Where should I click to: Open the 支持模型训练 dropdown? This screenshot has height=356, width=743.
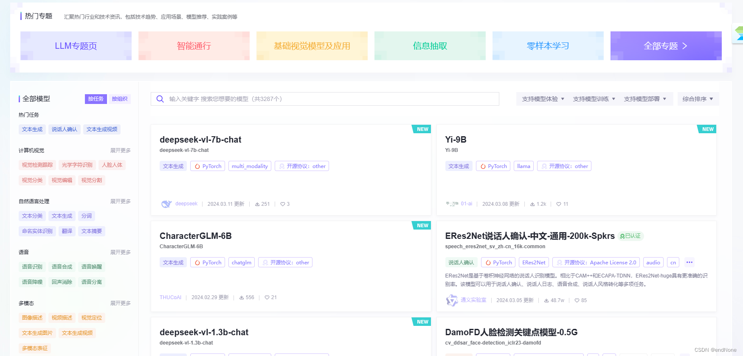594,99
